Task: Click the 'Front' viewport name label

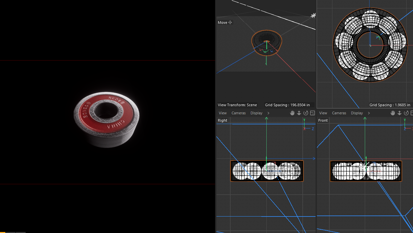Action: click(x=323, y=120)
